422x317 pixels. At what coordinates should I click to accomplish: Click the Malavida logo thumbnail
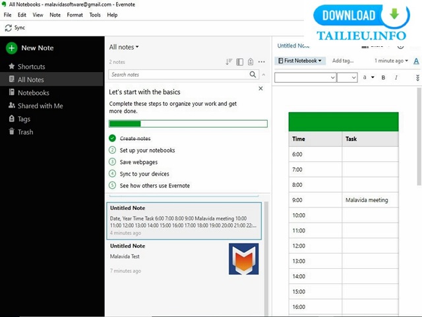244,259
